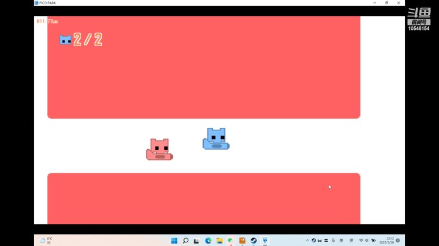Click the 拼 IME mode indicator
Image resolution: width=439 pixels, height=246 pixels.
(x=351, y=241)
